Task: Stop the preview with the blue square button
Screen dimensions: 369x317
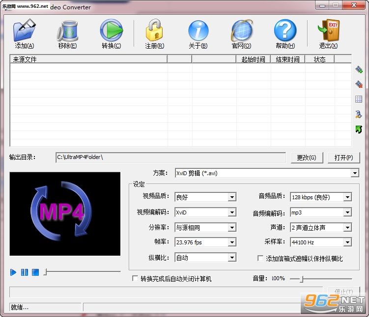Action: (x=35, y=272)
